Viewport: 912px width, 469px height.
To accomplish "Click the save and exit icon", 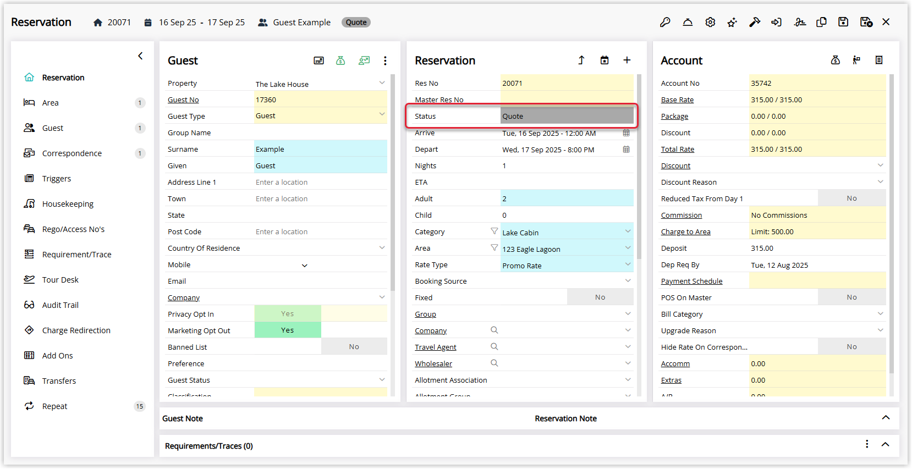I will (866, 22).
